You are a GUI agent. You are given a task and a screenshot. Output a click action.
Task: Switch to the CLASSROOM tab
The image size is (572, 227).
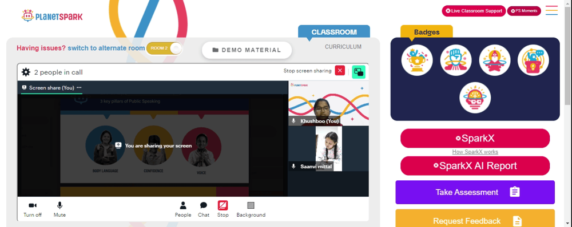[x=334, y=31]
